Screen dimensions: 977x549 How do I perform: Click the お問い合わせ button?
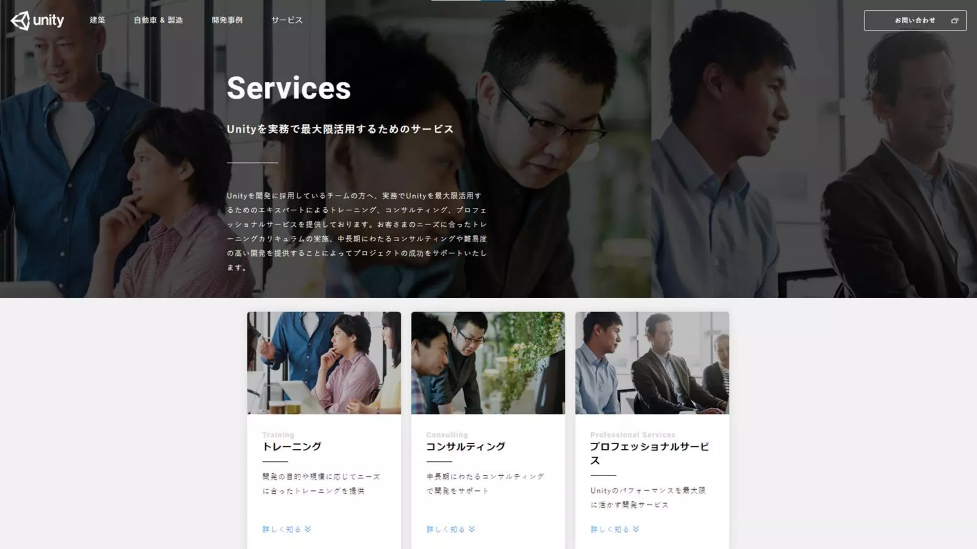[915, 20]
